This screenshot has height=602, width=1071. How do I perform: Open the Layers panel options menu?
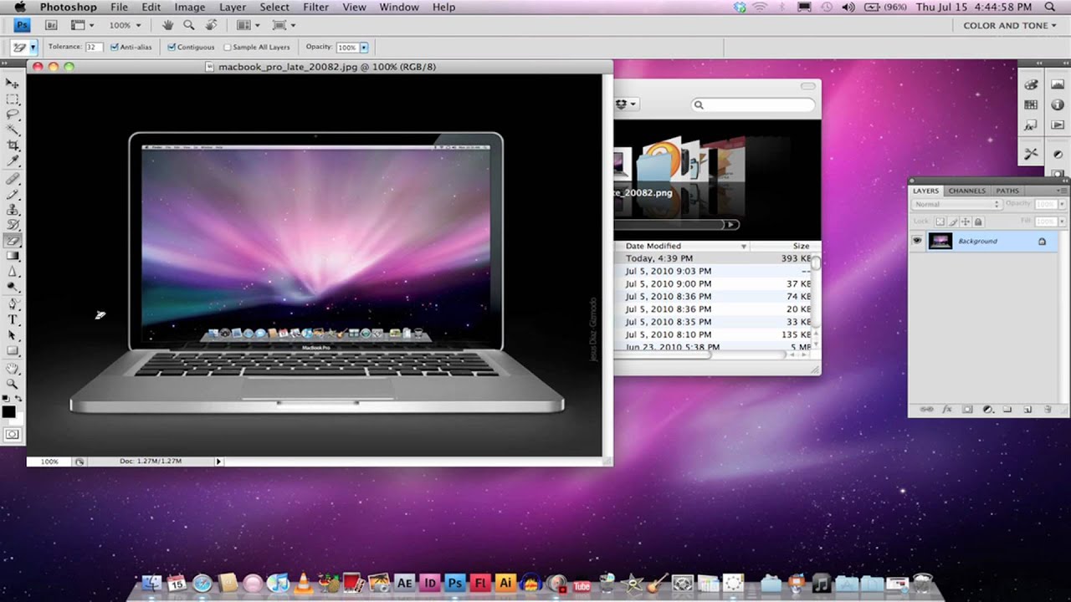point(1062,191)
